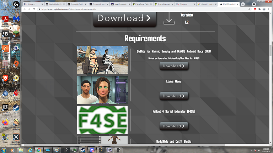Switch to the first Brighteon tab
The height and width of the screenshot is (153, 273).
point(33,4)
